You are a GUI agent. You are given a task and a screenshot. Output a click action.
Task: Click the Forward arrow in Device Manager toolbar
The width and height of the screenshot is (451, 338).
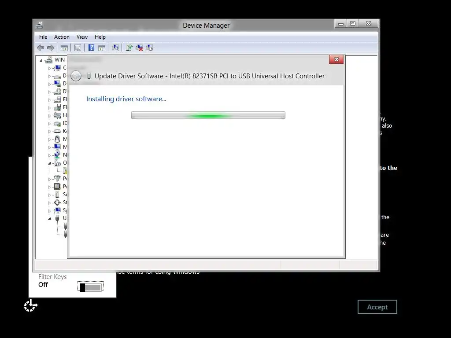[x=51, y=48]
